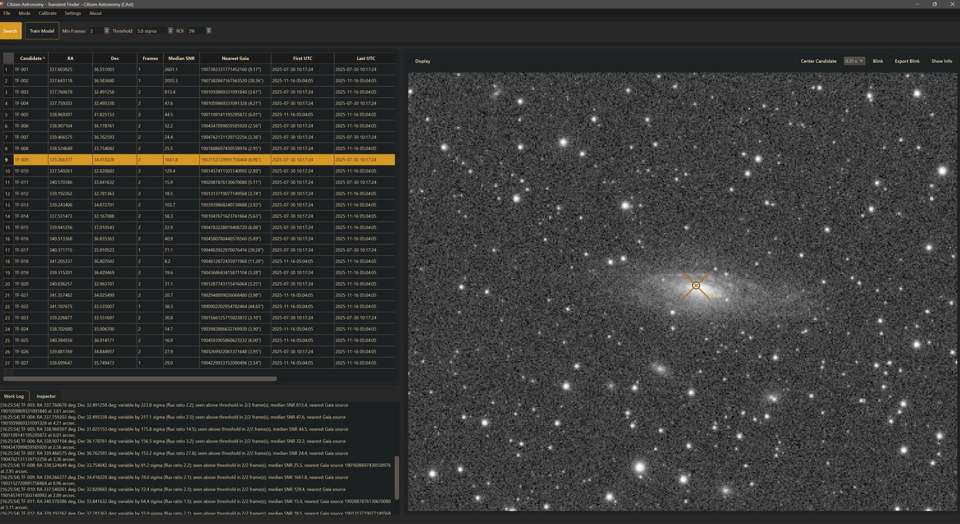Click the Frames column header
This screenshot has height=524, width=960.
[x=150, y=58]
